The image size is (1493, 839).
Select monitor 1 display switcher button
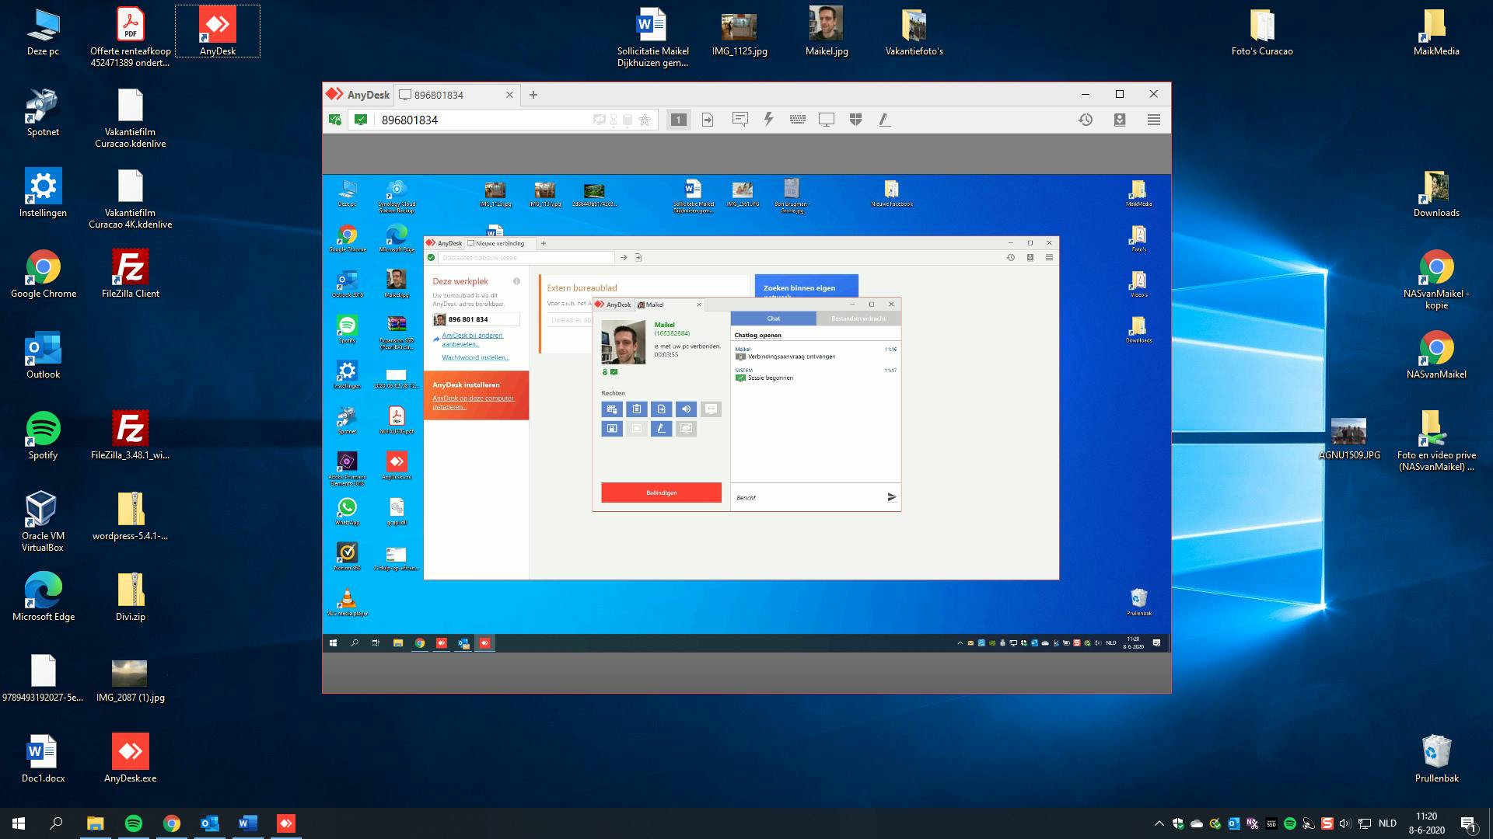679,120
